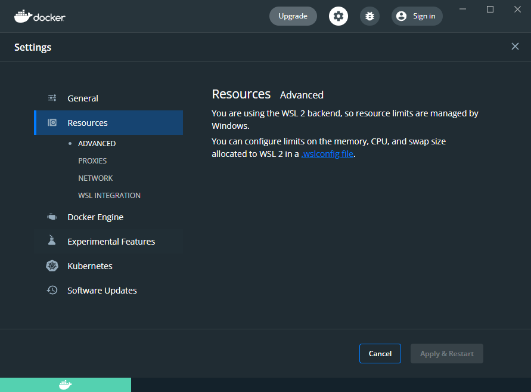
Task: Open the PROXIES settings section
Action: click(92, 160)
